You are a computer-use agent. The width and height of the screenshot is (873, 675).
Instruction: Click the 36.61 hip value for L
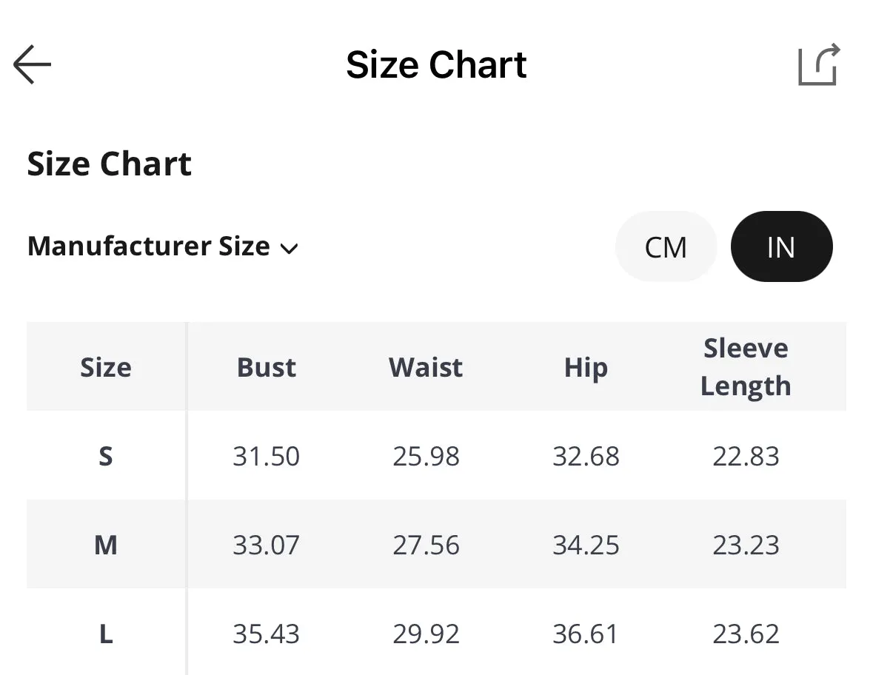pos(586,634)
